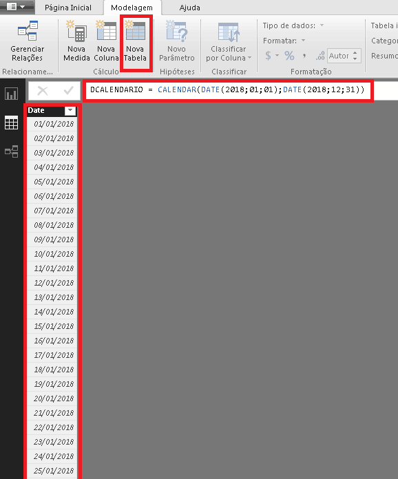Select cell 13/01/2018
This screenshot has height=479, width=398.
click(52, 297)
